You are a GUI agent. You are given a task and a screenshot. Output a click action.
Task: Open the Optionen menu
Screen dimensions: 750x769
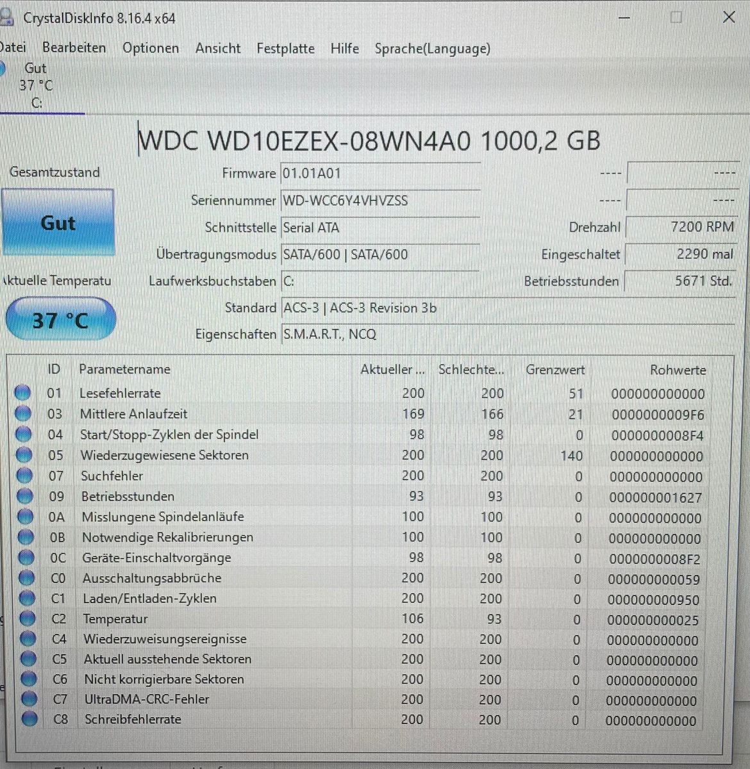151,48
